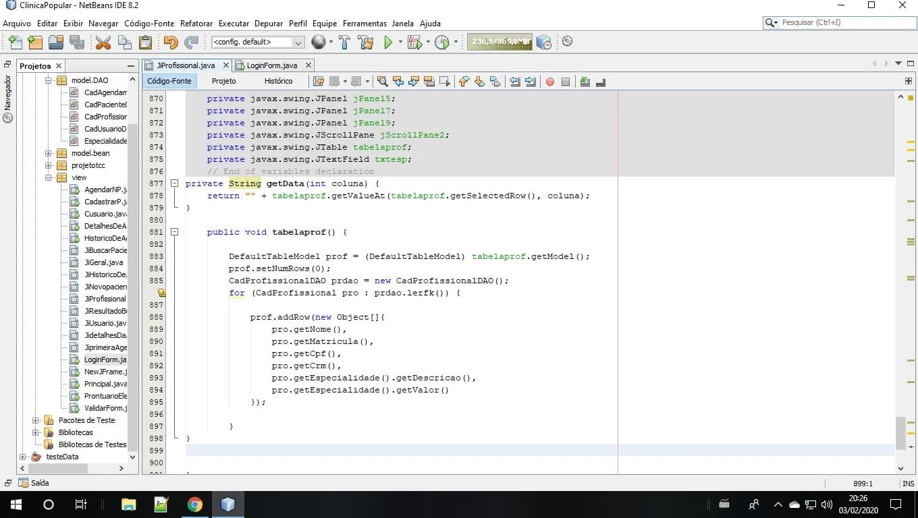Click the memory usage indicator bar
The height and width of the screenshot is (518, 918).
pyautogui.click(x=500, y=42)
